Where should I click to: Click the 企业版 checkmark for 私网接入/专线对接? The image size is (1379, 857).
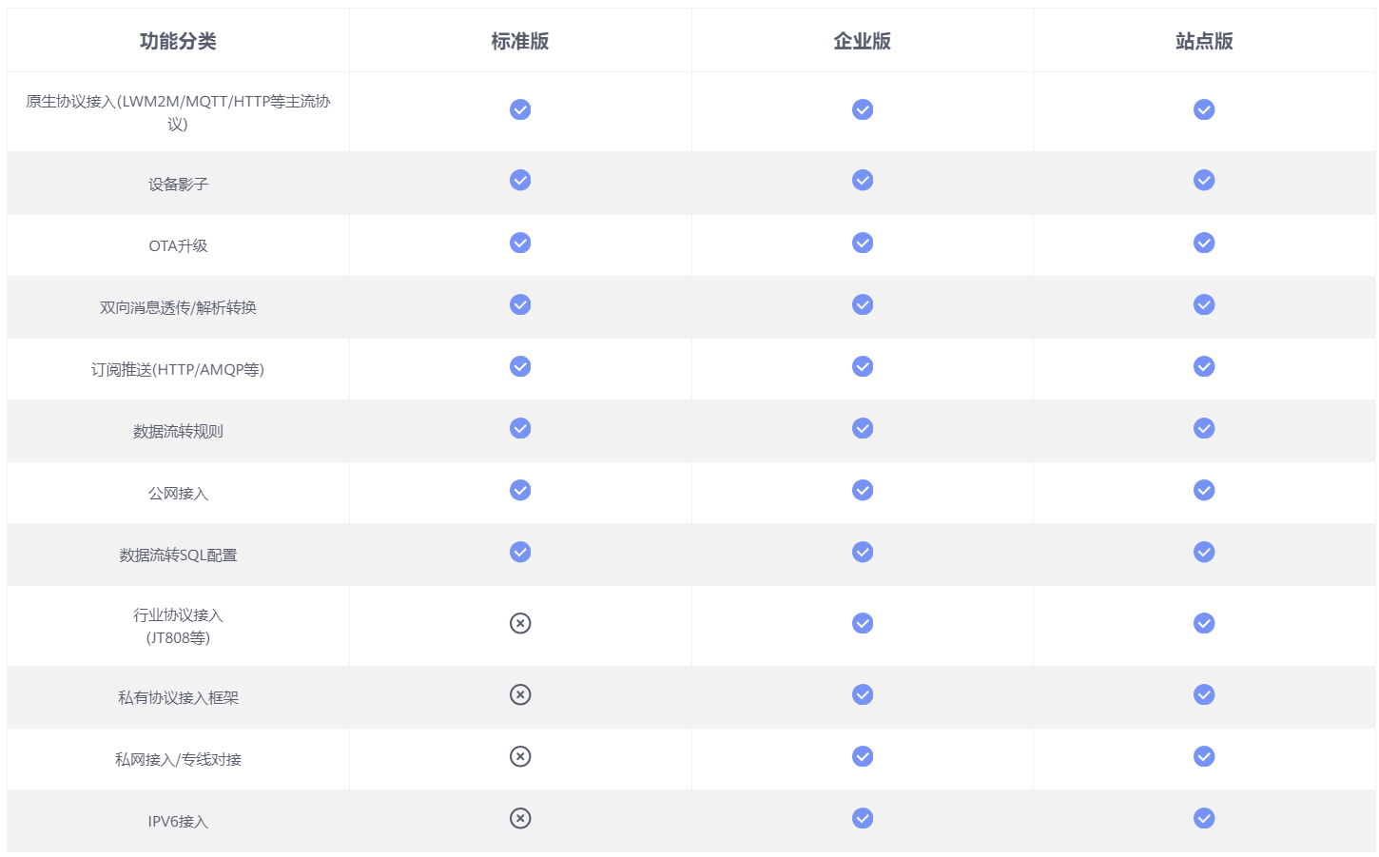click(x=863, y=757)
